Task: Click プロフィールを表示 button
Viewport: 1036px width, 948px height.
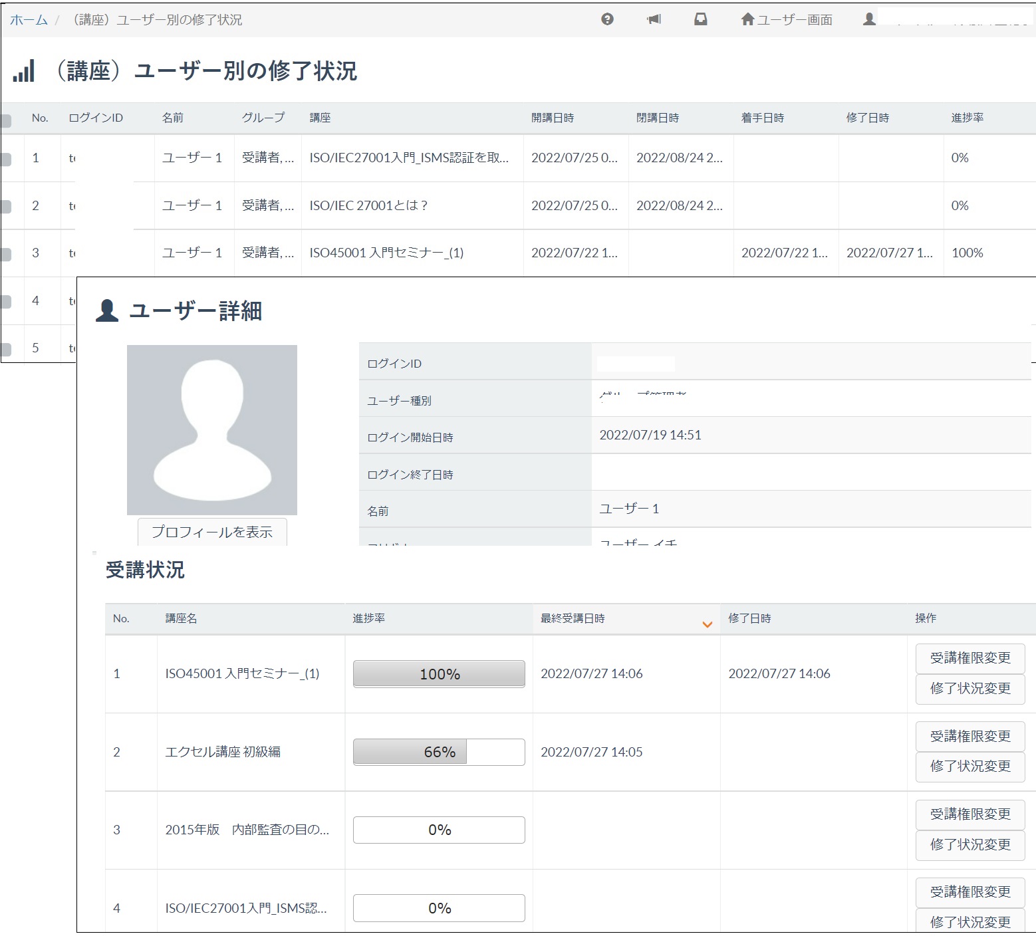Action: (212, 532)
